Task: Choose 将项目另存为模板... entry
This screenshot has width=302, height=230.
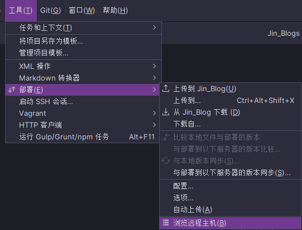Action: [83, 41]
